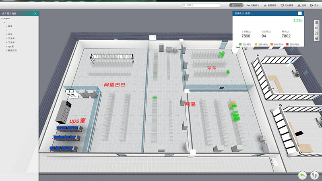Click the list view icon in right toolbar

click(x=317, y=23)
